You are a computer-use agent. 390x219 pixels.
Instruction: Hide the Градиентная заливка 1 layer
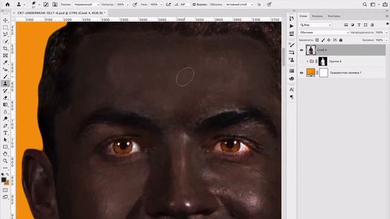302,73
